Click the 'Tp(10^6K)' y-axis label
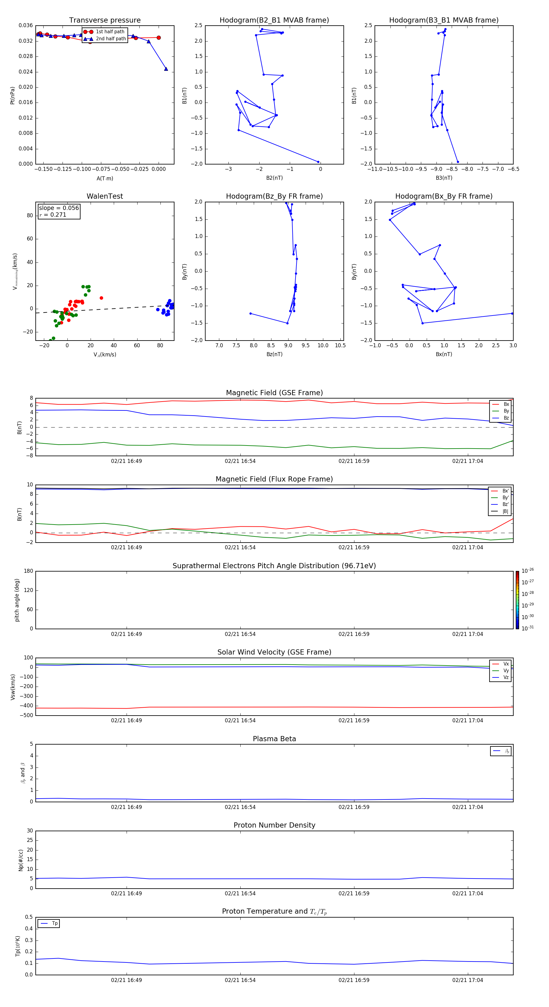The image size is (549, 1007). pyautogui.click(x=18, y=946)
